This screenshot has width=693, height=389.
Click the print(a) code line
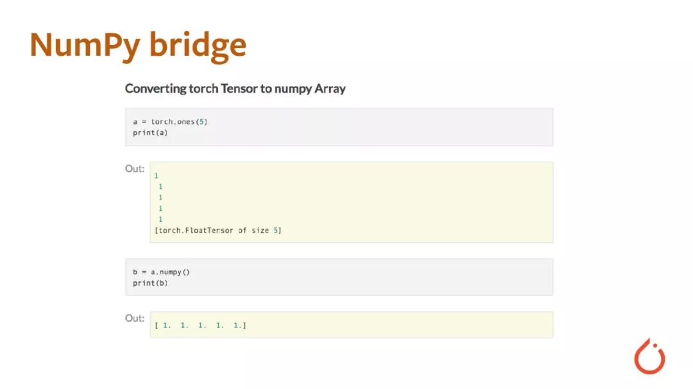point(150,133)
